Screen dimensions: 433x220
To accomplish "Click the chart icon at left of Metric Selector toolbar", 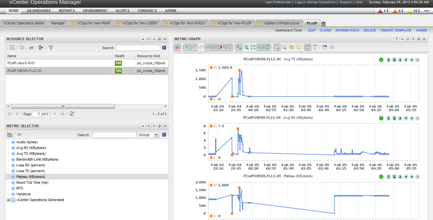I will (10, 135).
